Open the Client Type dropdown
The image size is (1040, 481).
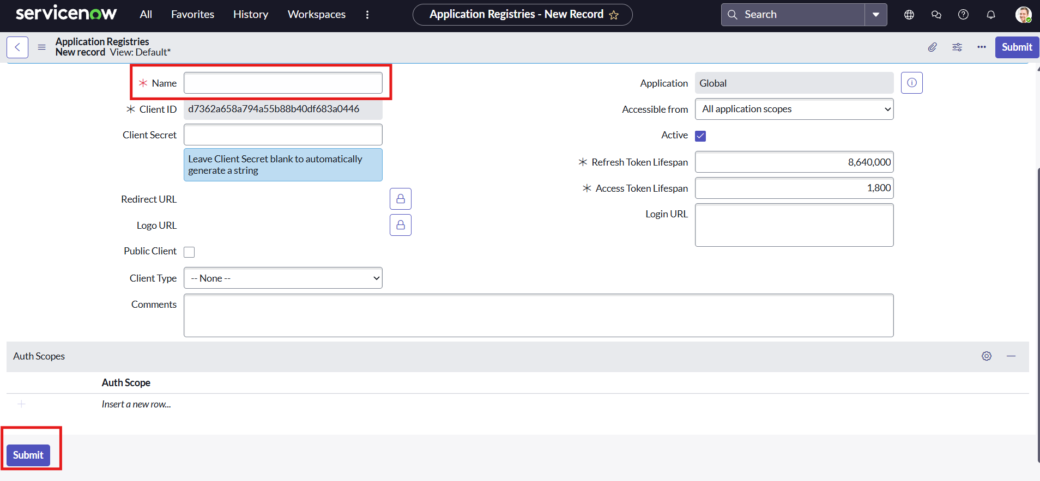[283, 278]
